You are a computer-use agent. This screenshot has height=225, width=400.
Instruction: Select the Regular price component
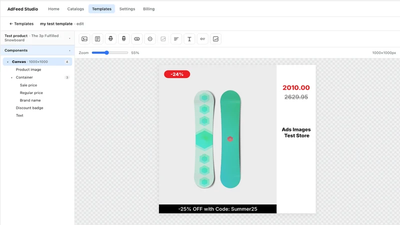click(31, 92)
